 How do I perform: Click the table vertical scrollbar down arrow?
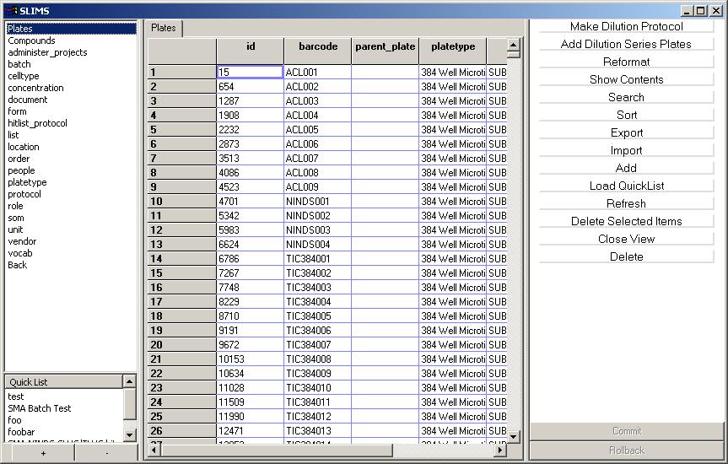tap(513, 436)
